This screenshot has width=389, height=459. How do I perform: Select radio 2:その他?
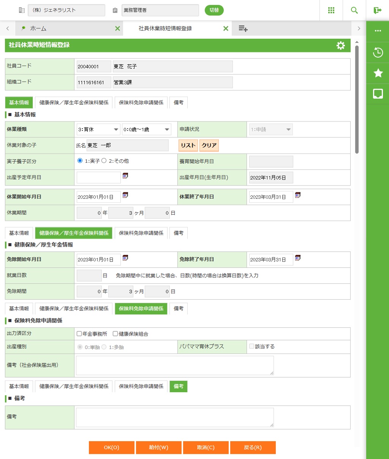[x=104, y=160]
